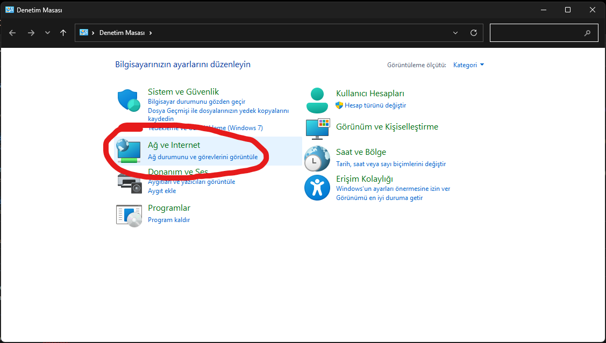Open the Erişim Kolaylığı accessibility icon
This screenshot has height=343, width=606.
click(x=317, y=188)
